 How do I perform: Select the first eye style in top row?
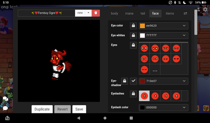point(144,48)
